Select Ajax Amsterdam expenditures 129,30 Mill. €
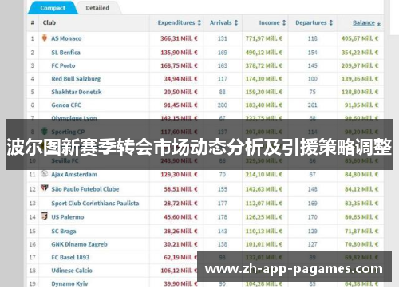This screenshot has height=289, width=399. coord(179,175)
